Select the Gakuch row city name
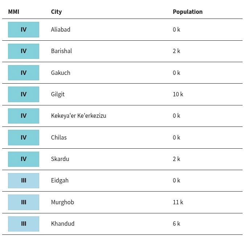Image resolution: width=244 pixels, height=241 pixels. pyautogui.click(x=61, y=73)
